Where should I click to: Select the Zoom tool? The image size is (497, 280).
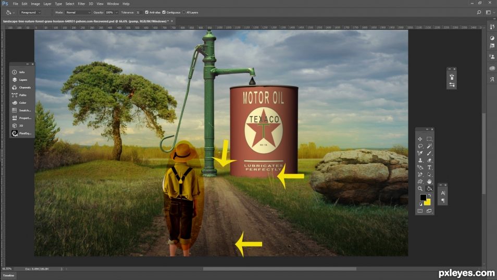click(420, 189)
